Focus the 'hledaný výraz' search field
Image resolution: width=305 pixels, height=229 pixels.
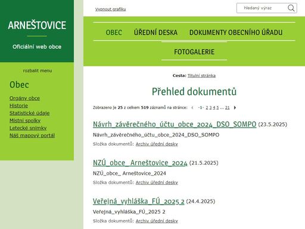262,8
